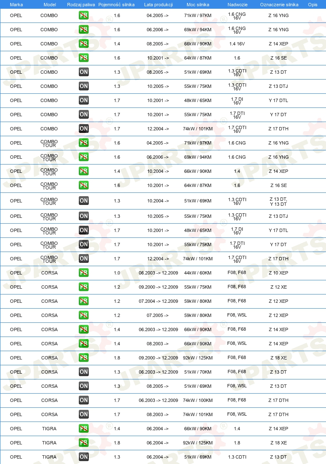Viewport: 326px width, 464px height.
Task: Select diesel ON icon in COMBO Z 17 DTH row
Action: click(84, 129)
